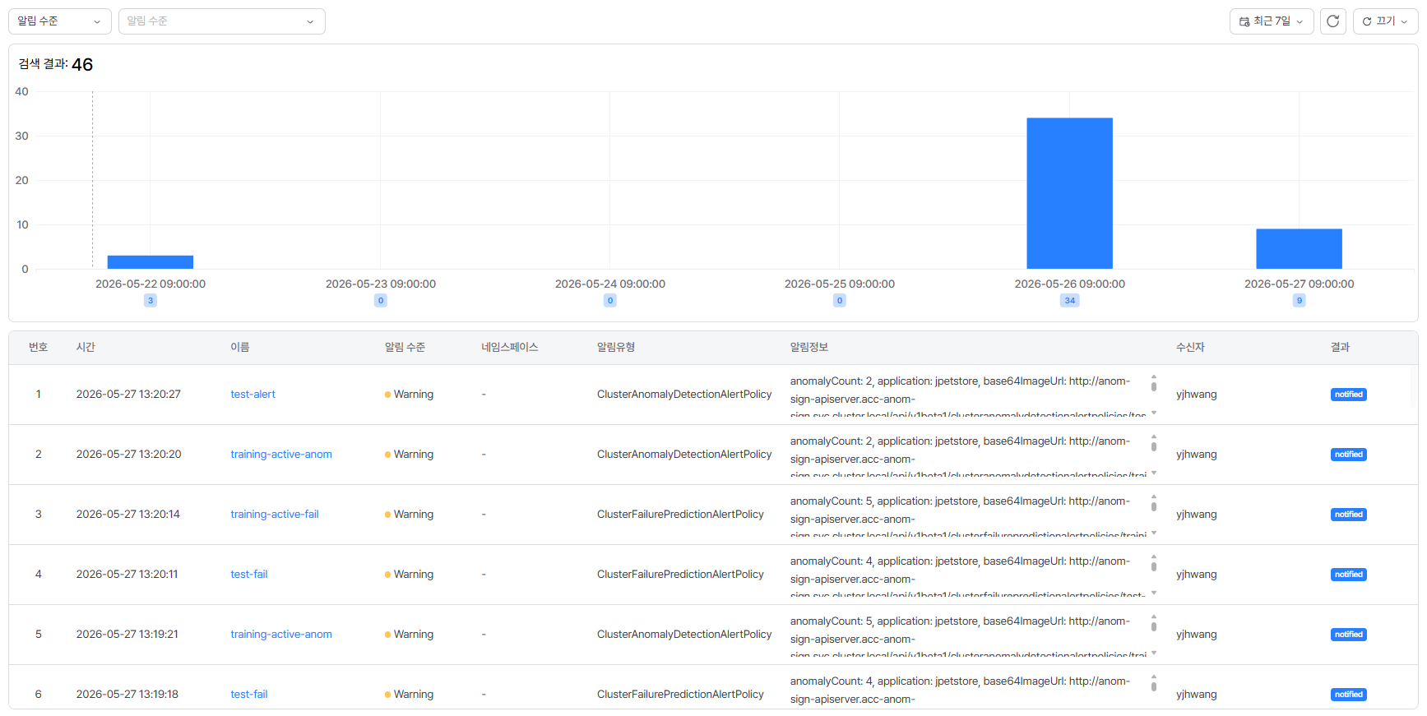The image size is (1427, 716).
Task: Select the chart bar for 2026-05-26
Action: tap(1069, 193)
